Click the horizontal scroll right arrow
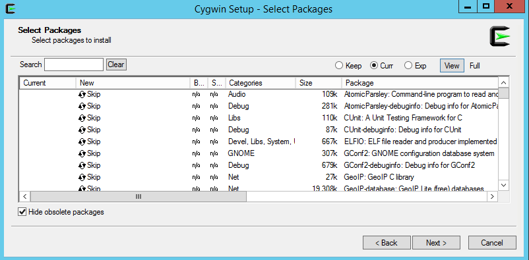Screen dimensions: 529x260 tap(493, 196)
